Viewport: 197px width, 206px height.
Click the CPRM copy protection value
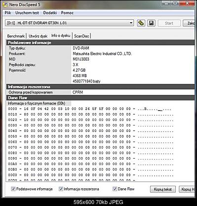[x=78, y=92]
